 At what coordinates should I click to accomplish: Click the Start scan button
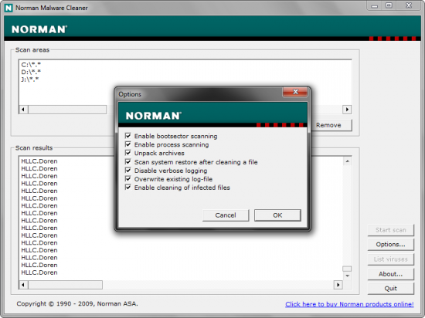point(390,230)
